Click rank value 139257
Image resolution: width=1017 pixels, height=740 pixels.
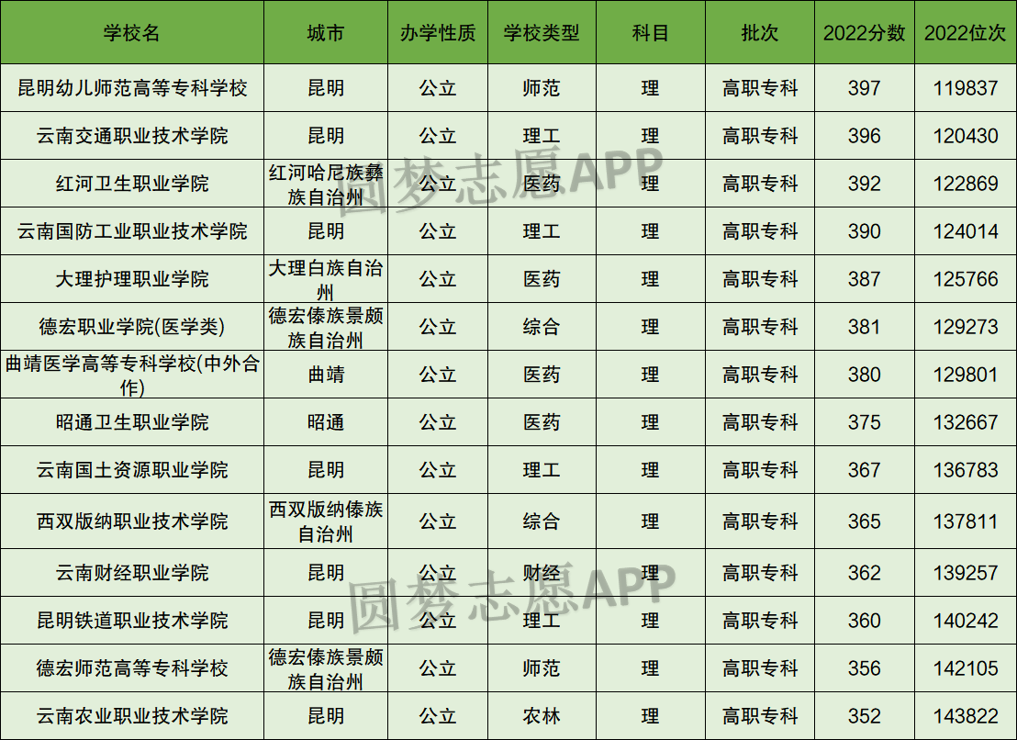[965, 573]
